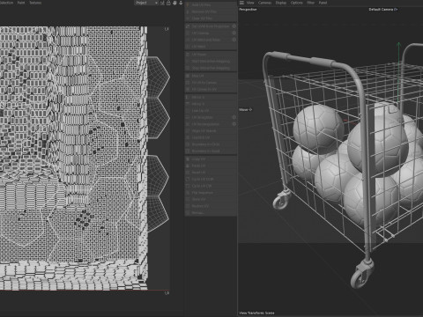
Task: Click the green Y-axis arrow handle
Action: pyautogui.click(x=398, y=45)
